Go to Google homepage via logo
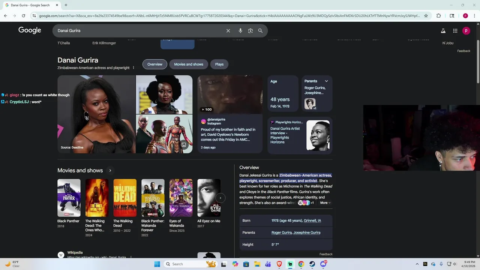This screenshot has width=480, height=270. [x=30, y=30]
